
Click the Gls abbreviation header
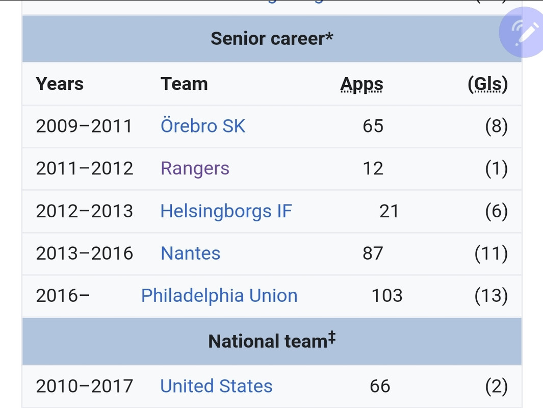[487, 84]
